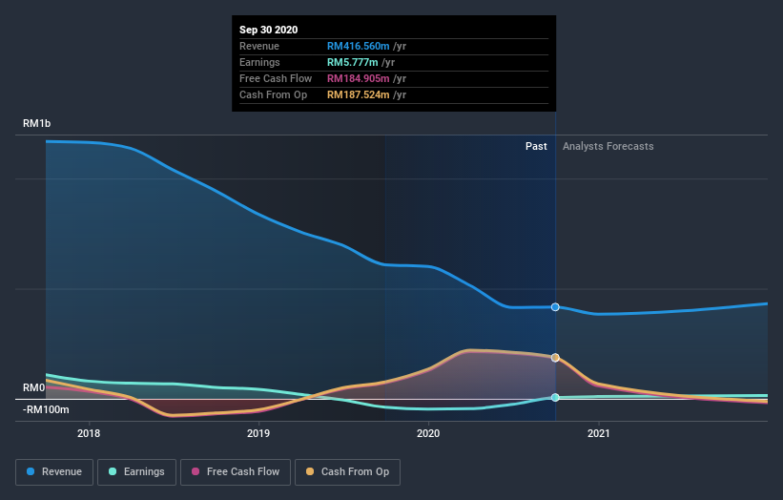Click the Free Cash Flow tooltip row label
783x500 pixels.
(x=276, y=78)
